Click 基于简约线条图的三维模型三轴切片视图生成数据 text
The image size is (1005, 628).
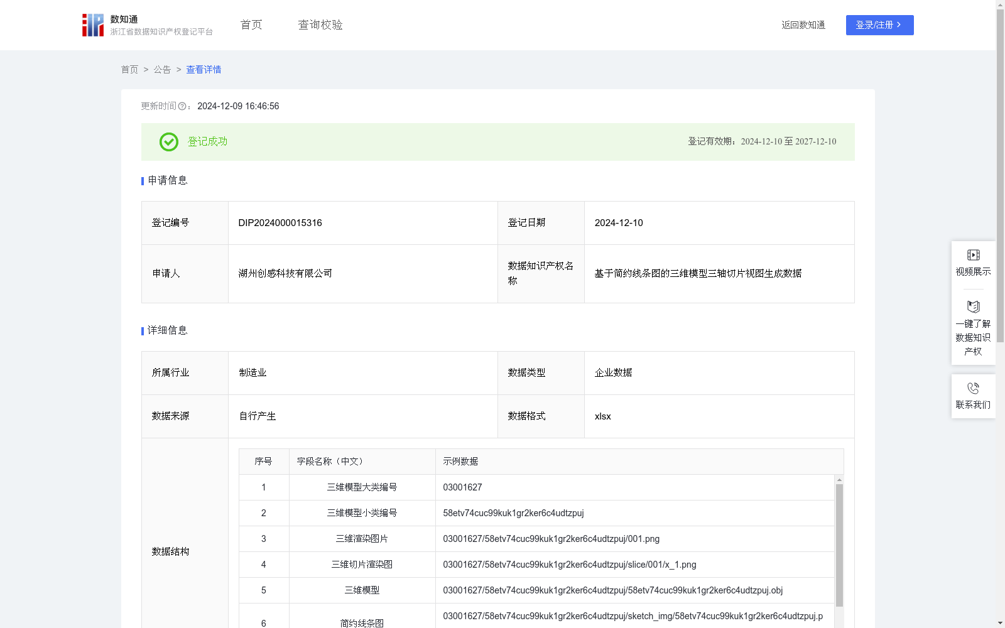coord(698,273)
